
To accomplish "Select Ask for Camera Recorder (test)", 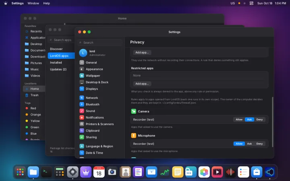I will [x=249, y=119].
